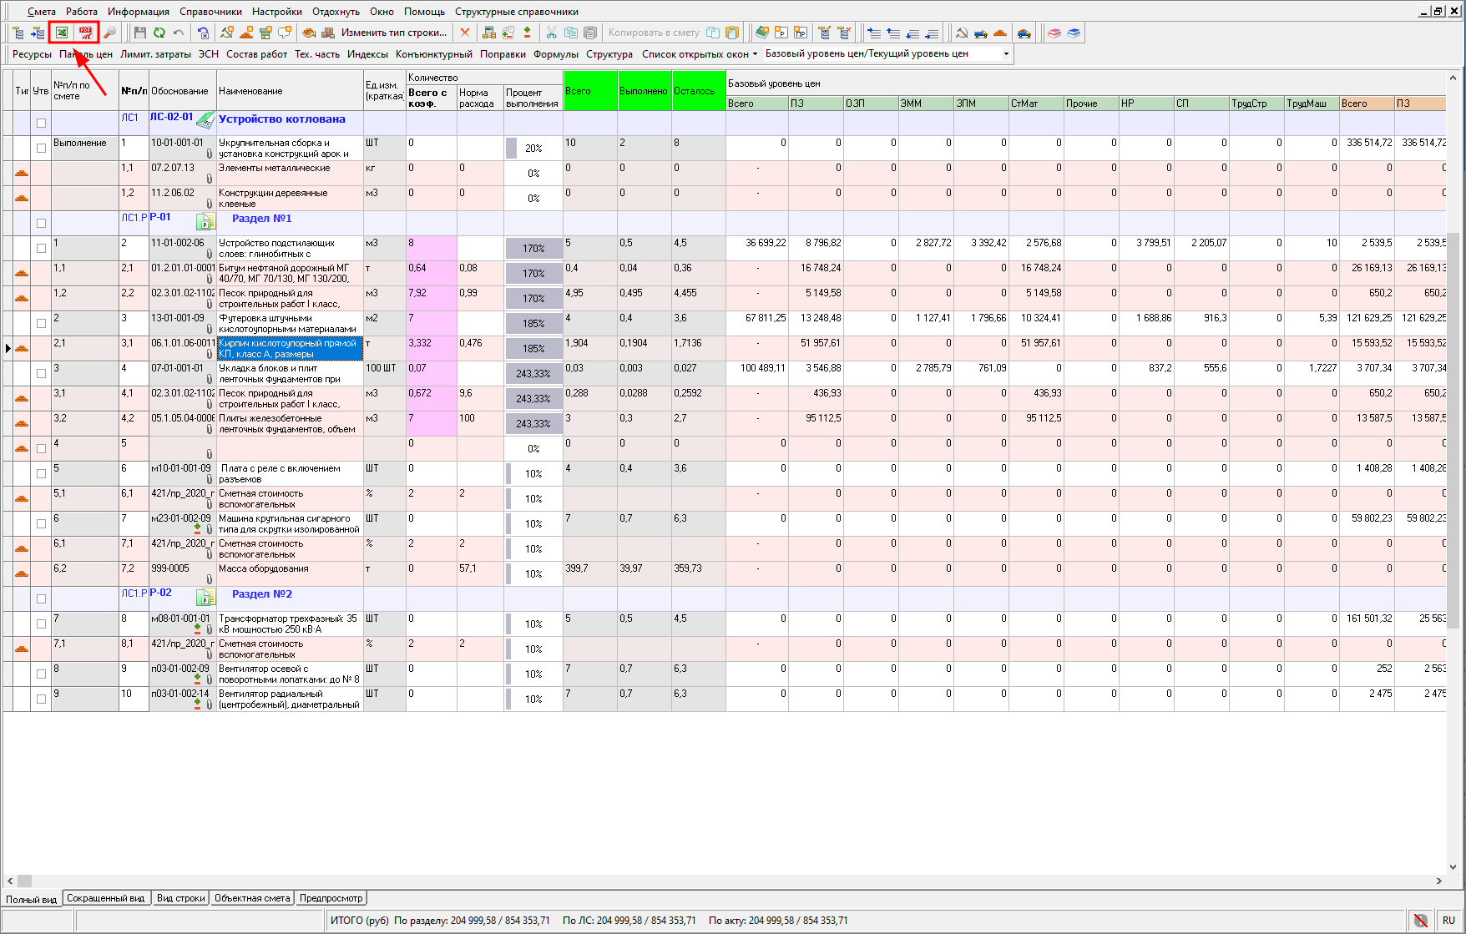Click the Excel export icon
The width and height of the screenshot is (1466, 934).
62,33
